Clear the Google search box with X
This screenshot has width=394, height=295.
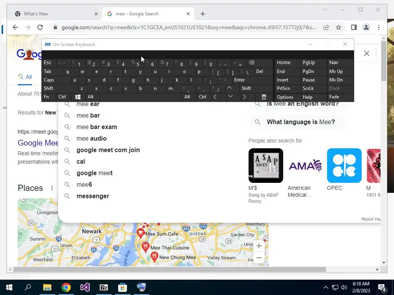(367, 53)
